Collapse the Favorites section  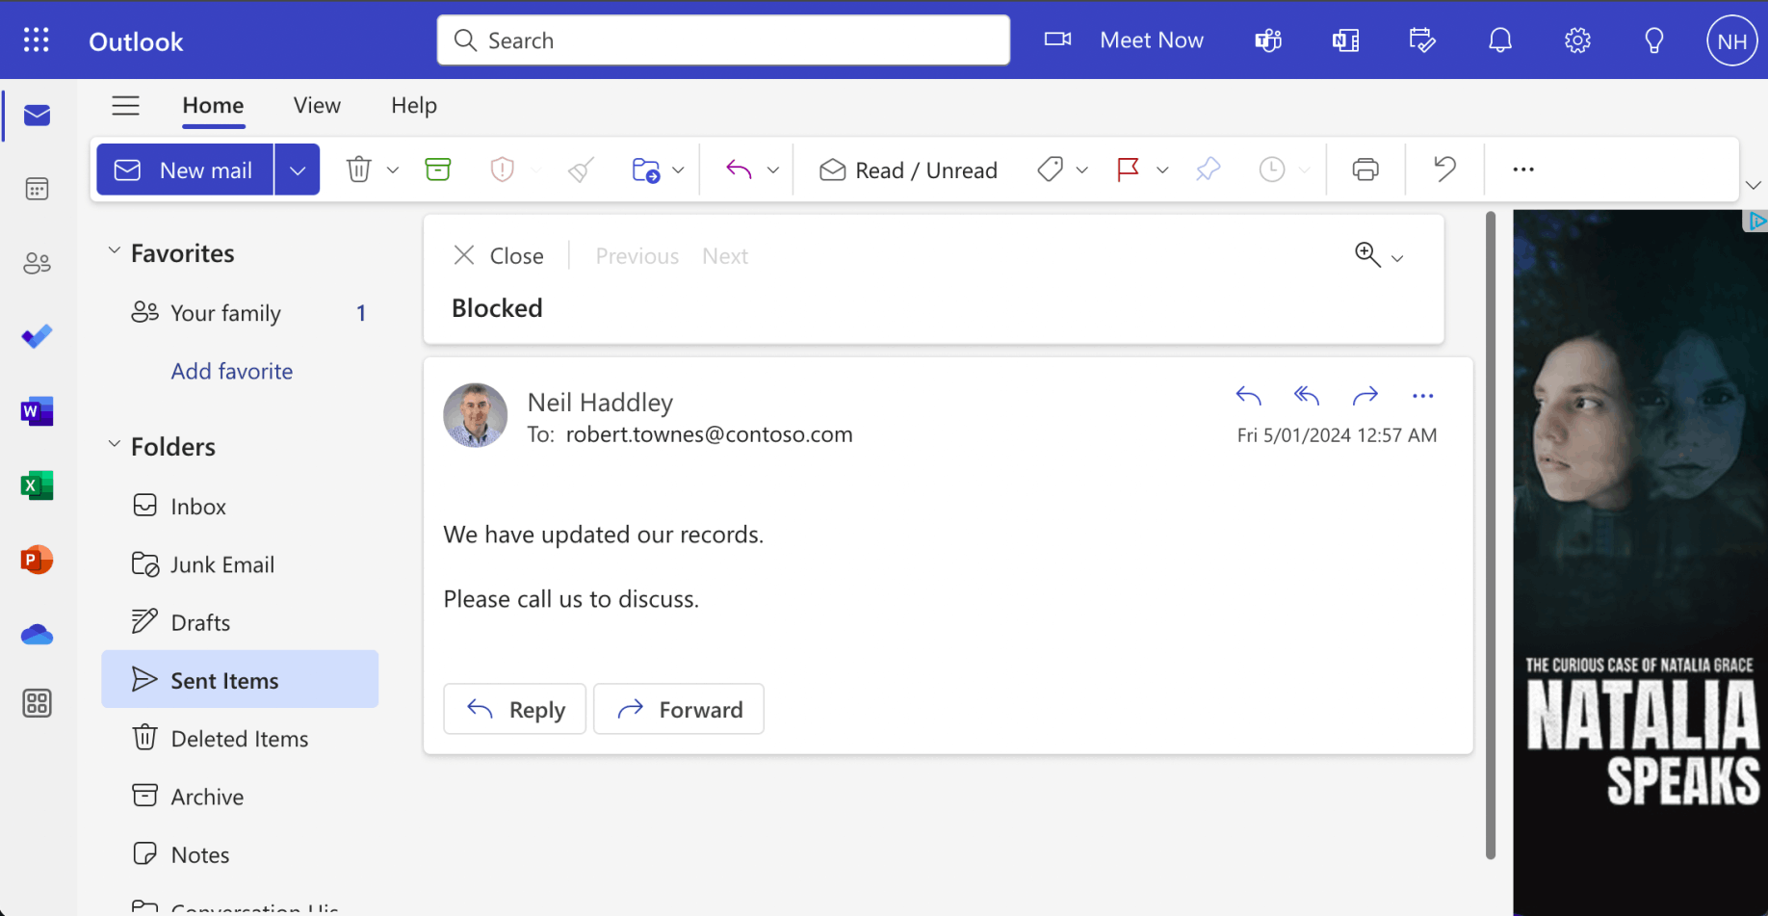[x=115, y=251]
